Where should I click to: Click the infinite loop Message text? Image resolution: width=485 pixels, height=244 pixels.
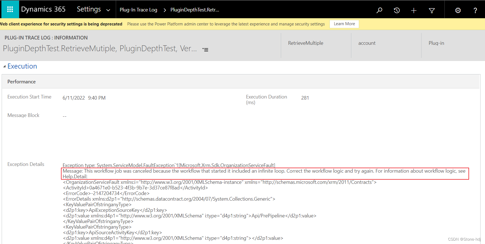point(264,174)
